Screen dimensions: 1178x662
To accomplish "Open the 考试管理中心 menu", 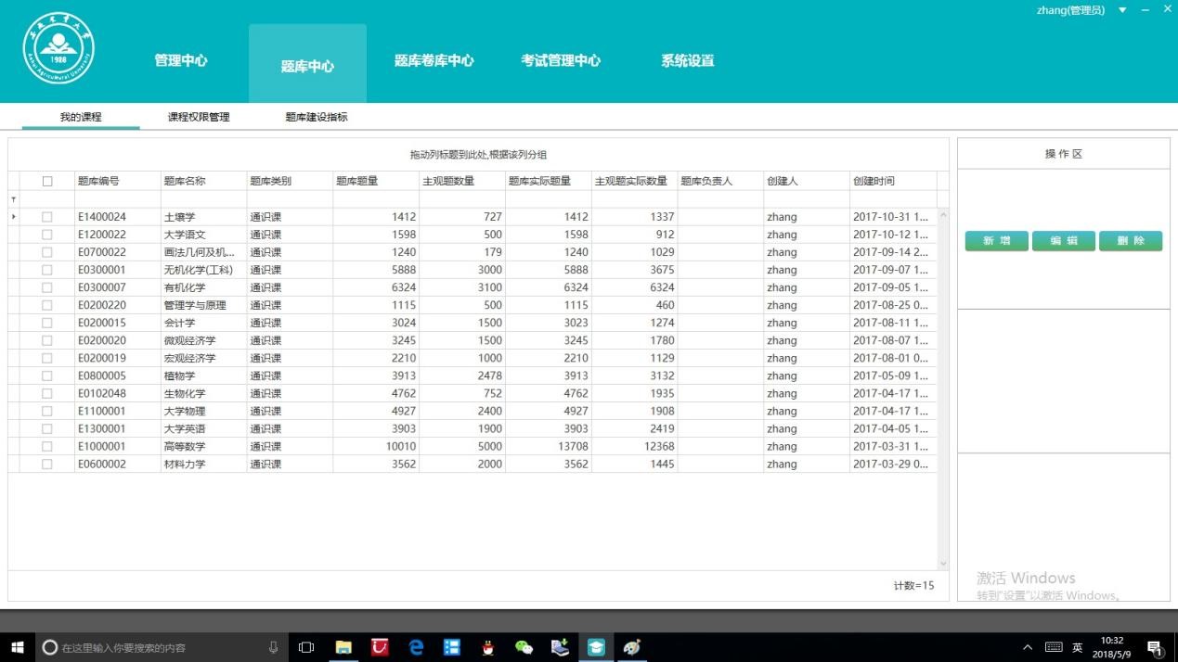I will click(561, 61).
